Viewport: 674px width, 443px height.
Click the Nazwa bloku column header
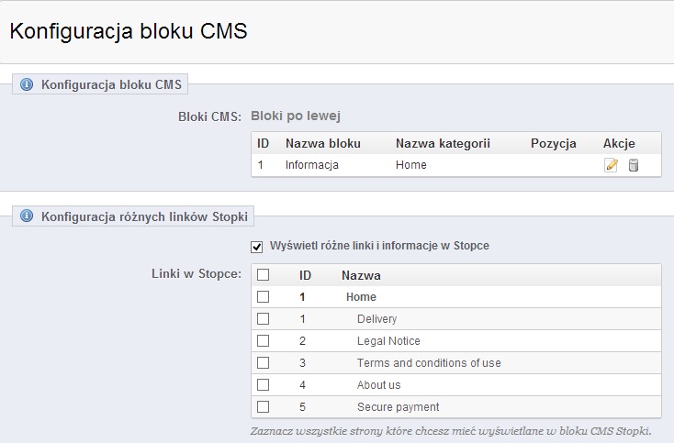322,143
